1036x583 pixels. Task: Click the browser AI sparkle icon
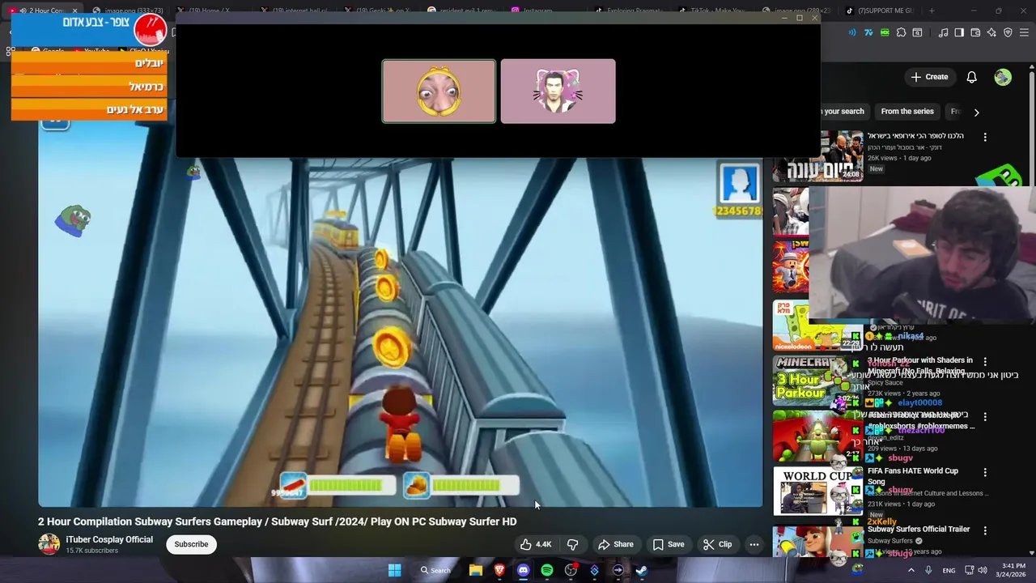point(991,32)
